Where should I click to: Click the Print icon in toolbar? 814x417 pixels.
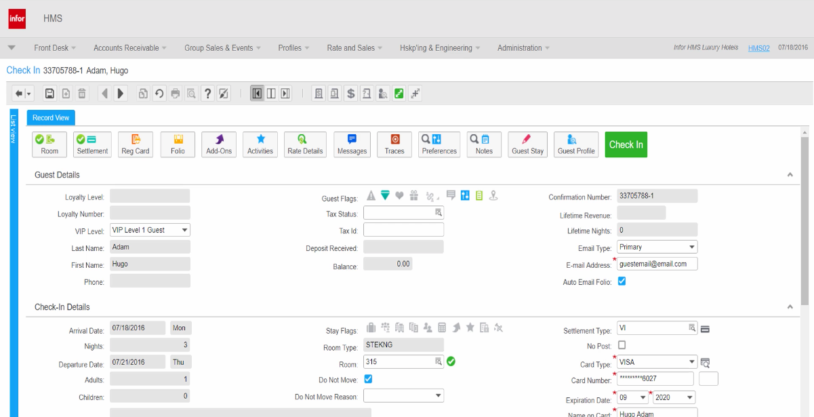pyautogui.click(x=176, y=94)
